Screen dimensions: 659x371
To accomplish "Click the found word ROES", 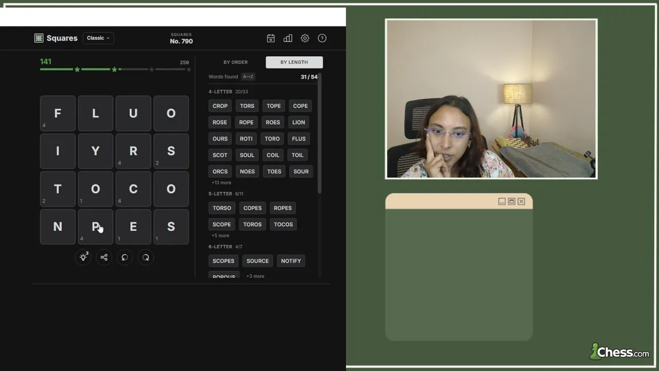I will (x=273, y=123).
